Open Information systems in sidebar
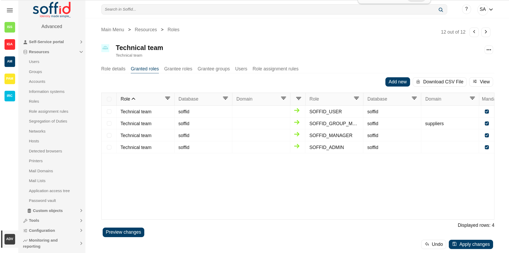The width and height of the screenshot is (509, 253). [47, 92]
